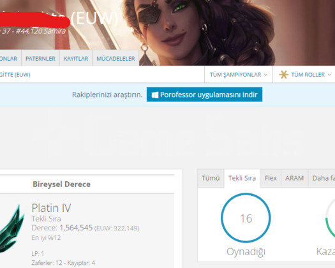The image size is (335, 268).
Task: Click the LP: 1 text
Action: [x=38, y=254]
